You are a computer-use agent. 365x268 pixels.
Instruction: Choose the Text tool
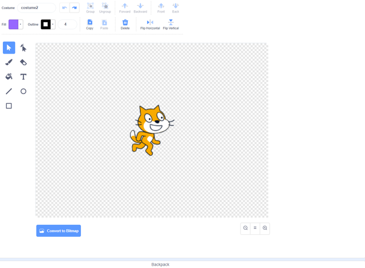click(x=23, y=76)
